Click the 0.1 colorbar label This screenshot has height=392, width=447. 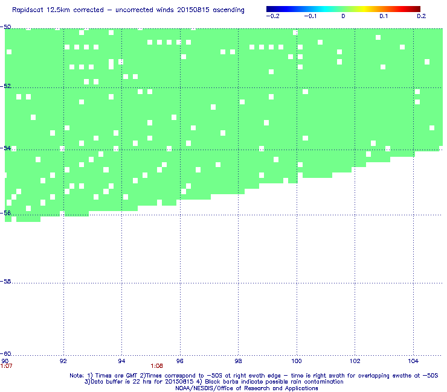(384, 16)
